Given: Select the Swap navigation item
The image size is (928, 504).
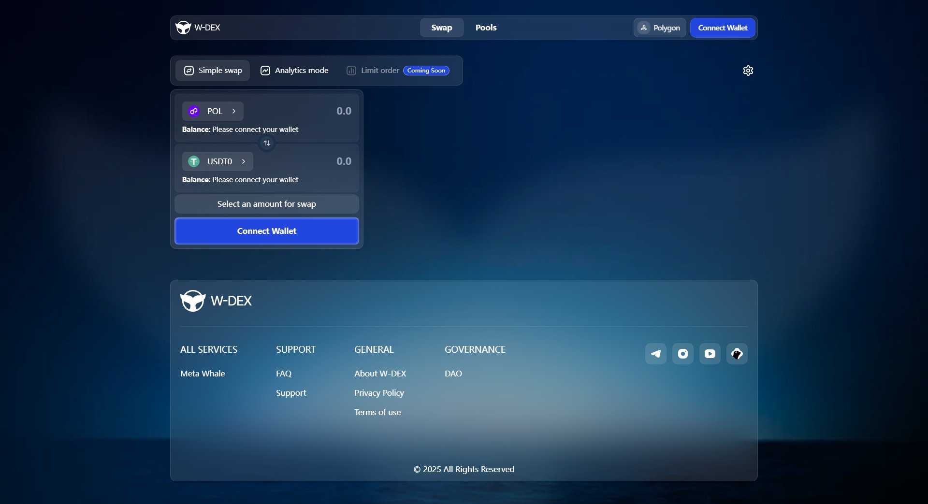Looking at the screenshot, I should click(x=441, y=28).
